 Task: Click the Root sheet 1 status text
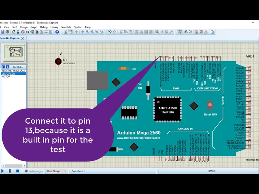(x=78, y=171)
